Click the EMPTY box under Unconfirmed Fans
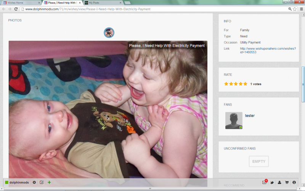Viewport: 305px width, 191px height. tap(259, 161)
